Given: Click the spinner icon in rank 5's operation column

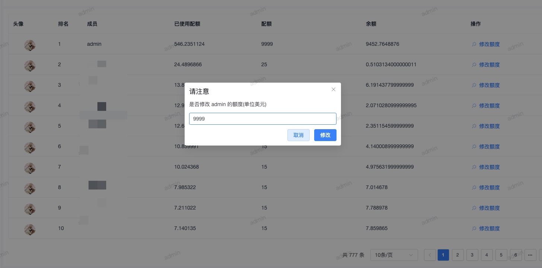Looking at the screenshot, I should pos(474,126).
